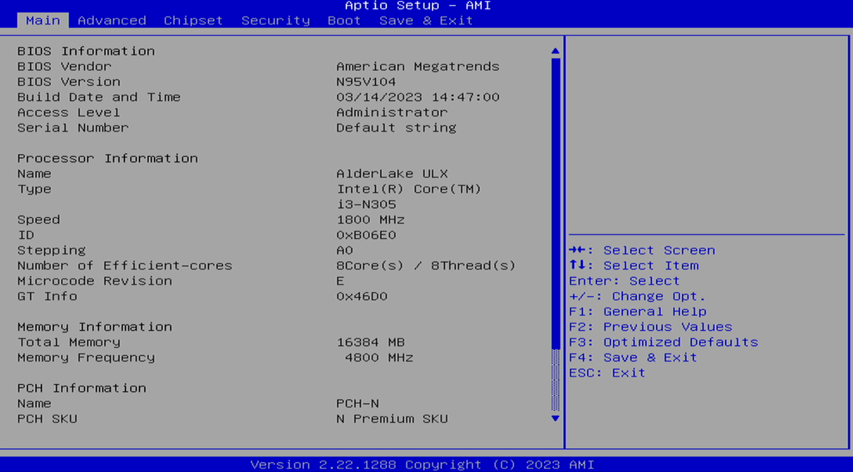This screenshot has width=853, height=472.
Task: Select the BIOS Vendor row
Action: tap(258, 66)
